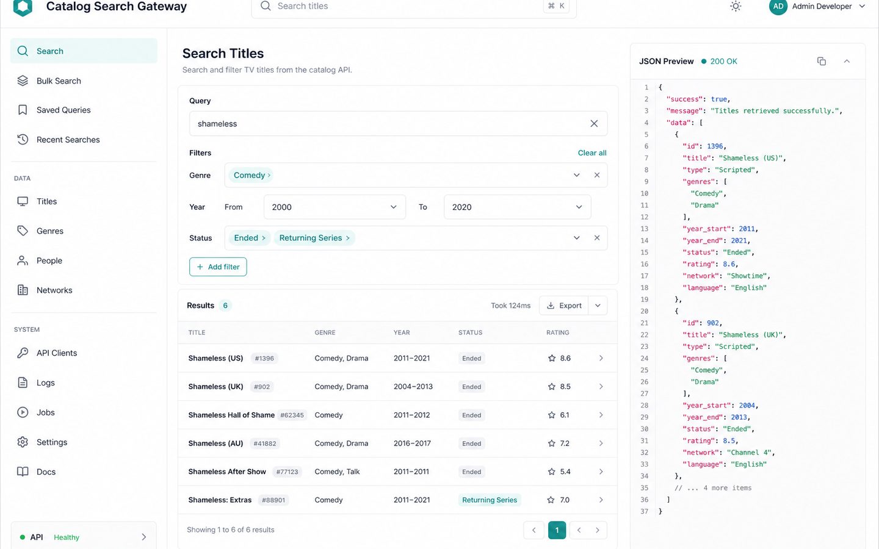
Task: Expand the API Healthy status card
Action: (x=84, y=537)
